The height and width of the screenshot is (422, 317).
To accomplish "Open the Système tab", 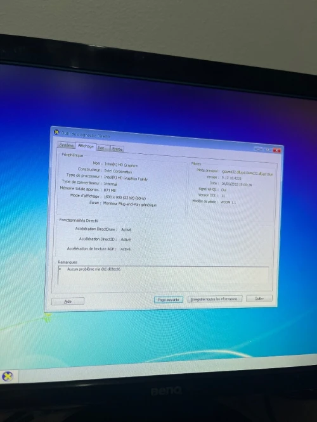I will tap(67, 145).
